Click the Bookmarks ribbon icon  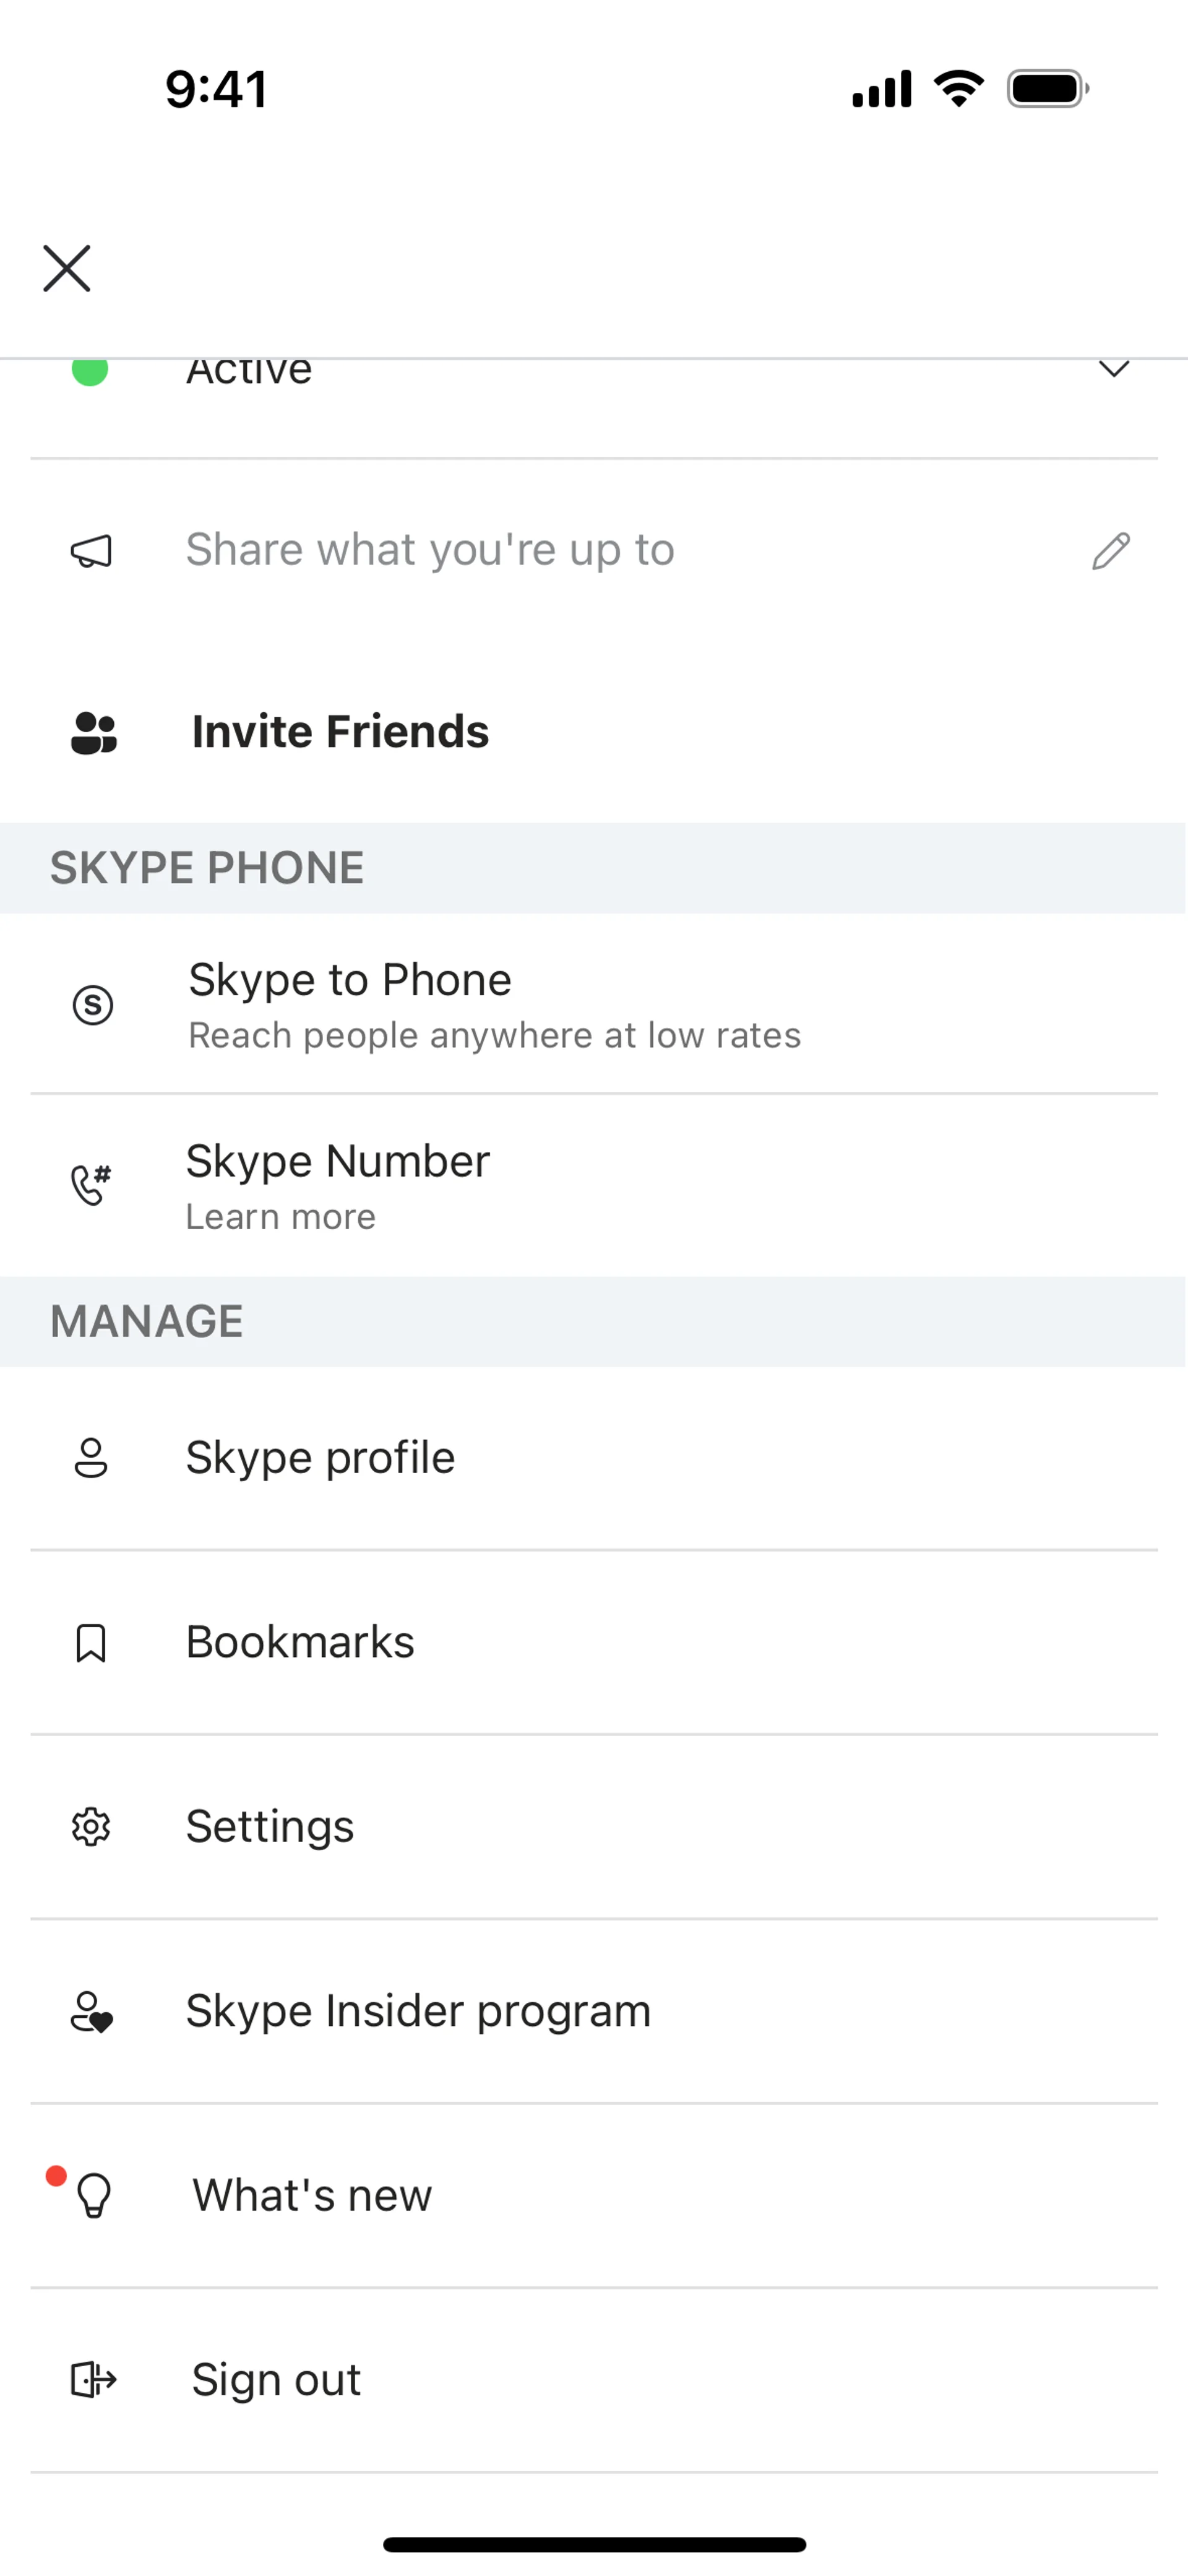click(x=91, y=1643)
